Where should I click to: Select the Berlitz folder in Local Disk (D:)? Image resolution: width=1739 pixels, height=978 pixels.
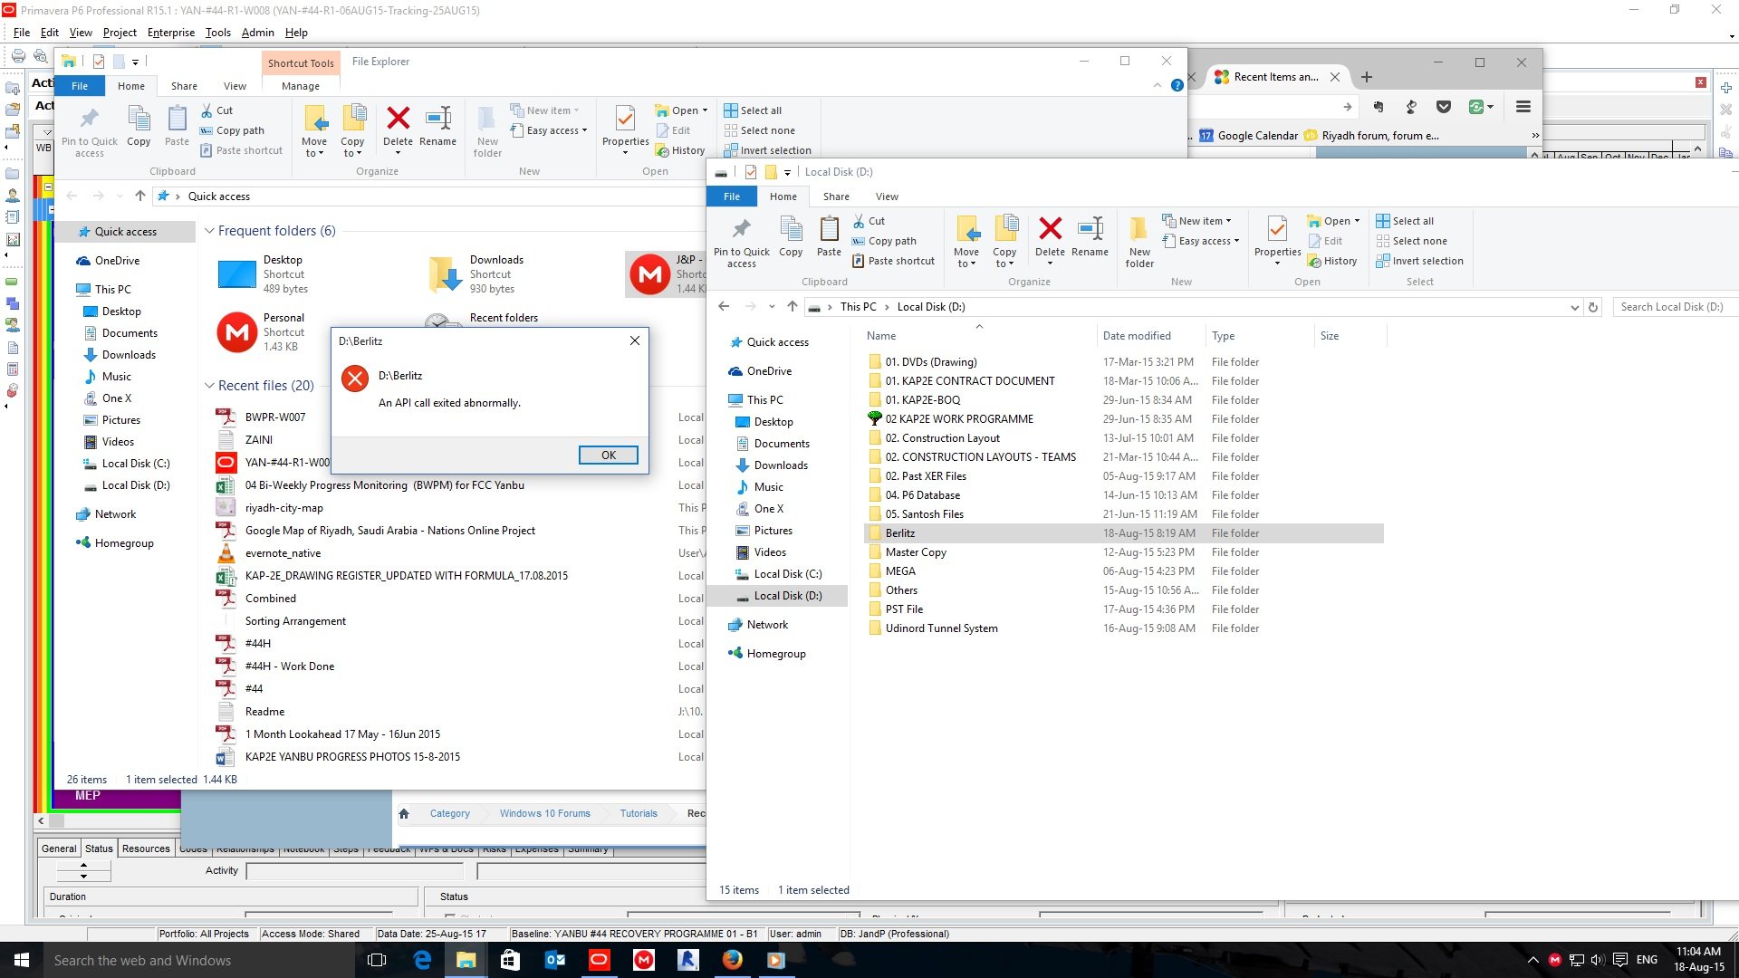[1123, 533]
